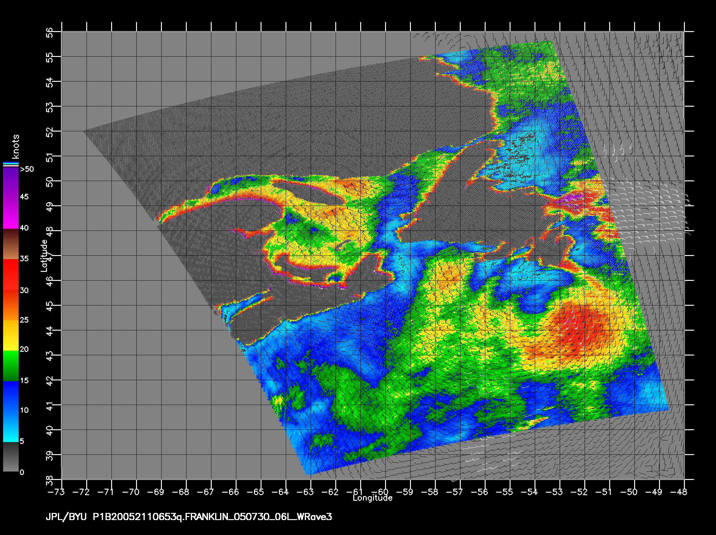Click the yellow 20–25 knots color band
The height and width of the screenshot is (535, 716).
coord(11,335)
